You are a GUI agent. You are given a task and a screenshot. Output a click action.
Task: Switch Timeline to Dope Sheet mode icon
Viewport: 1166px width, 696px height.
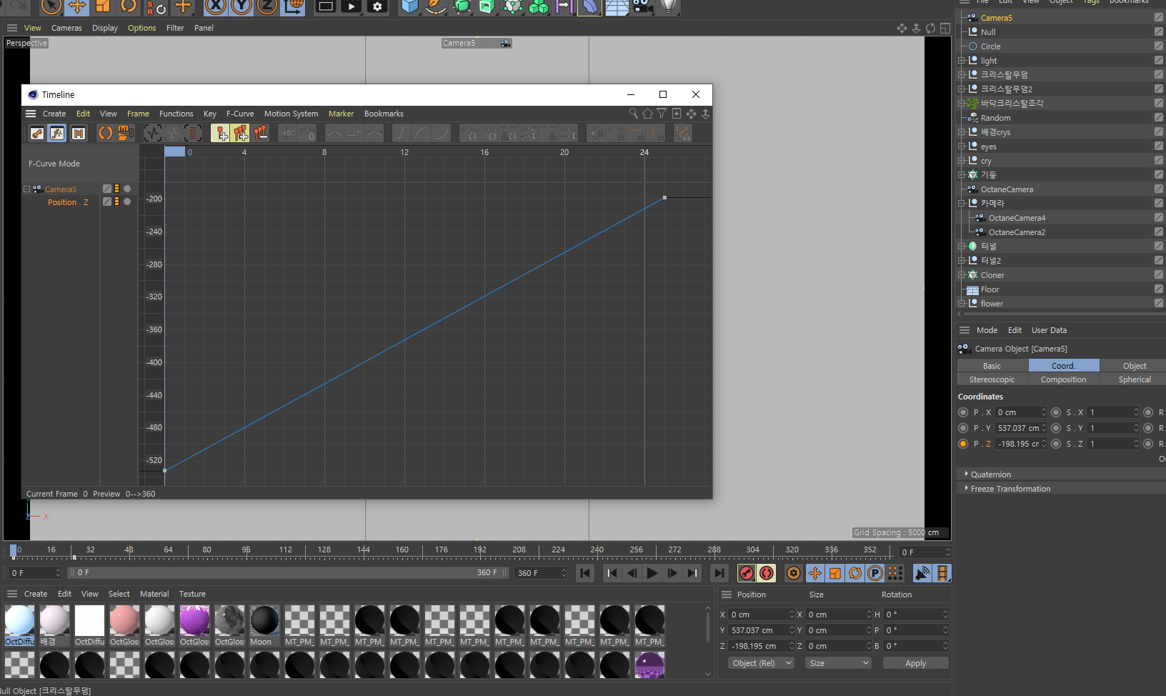click(37, 133)
